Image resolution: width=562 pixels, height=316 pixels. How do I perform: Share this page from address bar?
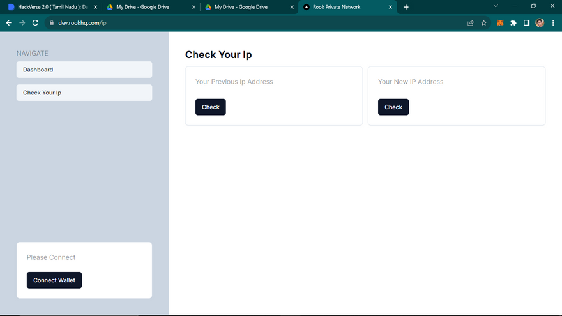click(x=471, y=22)
